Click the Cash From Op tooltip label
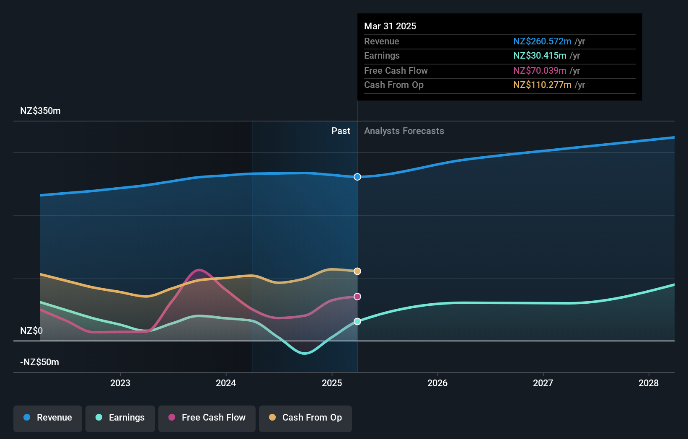 click(394, 85)
